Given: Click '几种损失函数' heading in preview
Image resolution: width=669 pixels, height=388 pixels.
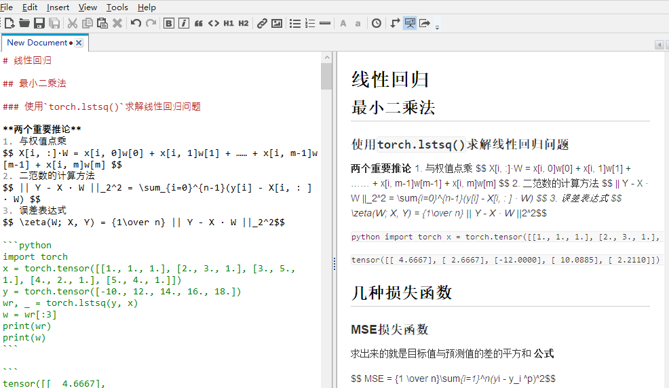Looking at the screenshot, I should [402, 292].
